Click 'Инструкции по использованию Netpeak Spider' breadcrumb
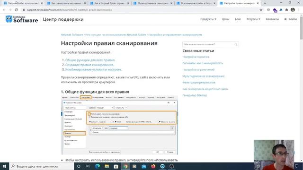The width and height of the screenshot is (303, 170). coord(116,34)
